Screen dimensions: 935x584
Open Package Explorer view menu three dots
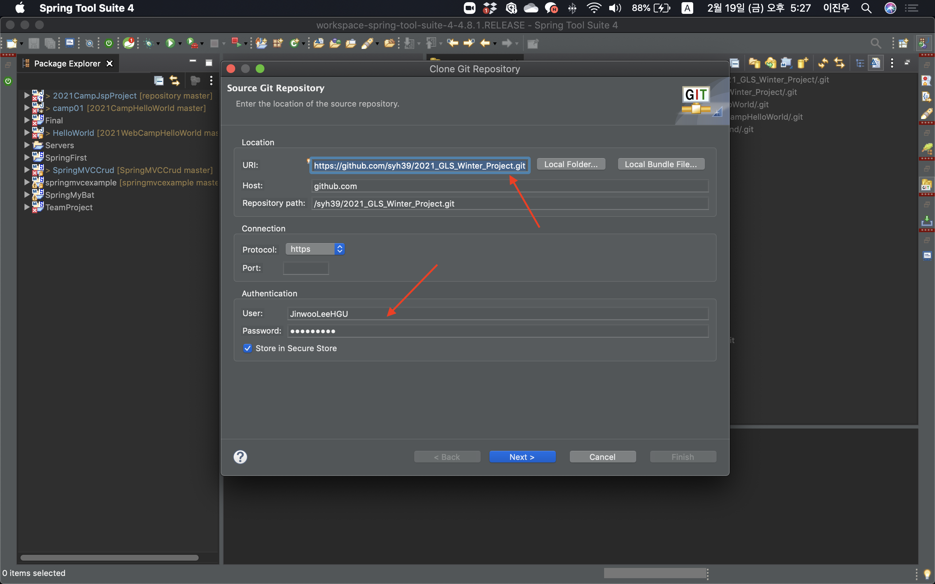[x=211, y=80]
